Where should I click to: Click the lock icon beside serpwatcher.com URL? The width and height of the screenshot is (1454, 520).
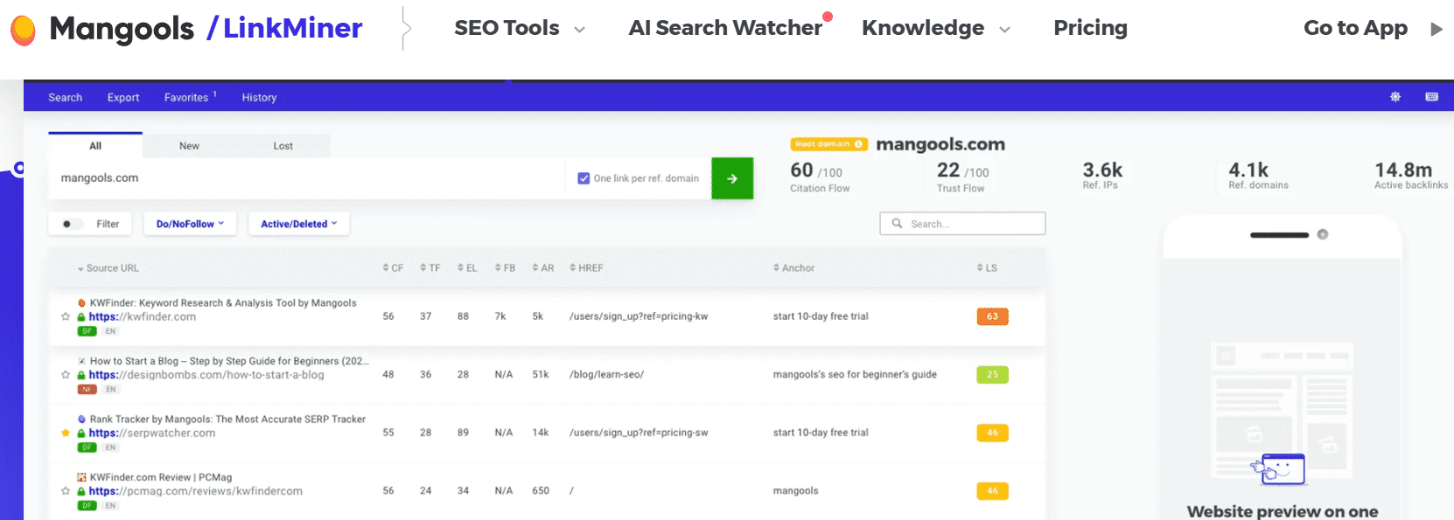pos(81,433)
